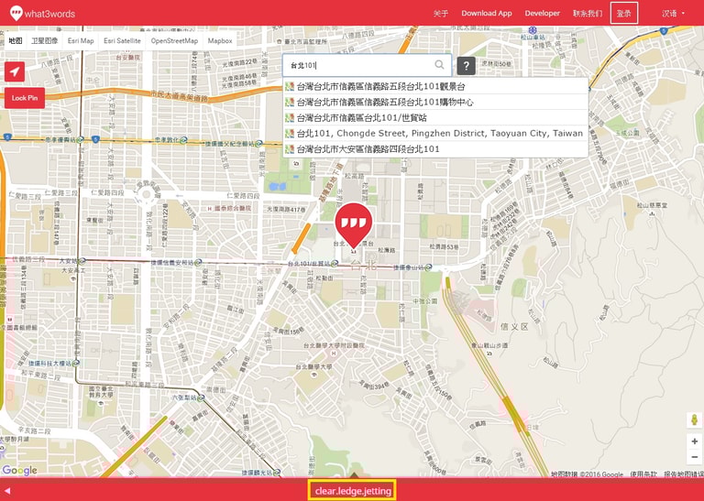Switch to 地图 map layer
This screenshot has height=501, width=704.
(16, 41)
